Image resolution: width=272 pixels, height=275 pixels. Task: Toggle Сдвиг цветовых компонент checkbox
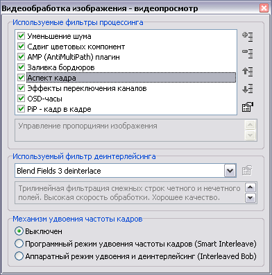[21, 47]
